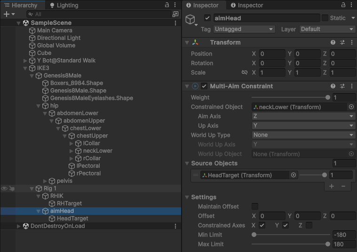Click the Scale constrain proportions link icon
Image resolution: width=357 pixels, height=252 pixels.
click(244, 73)
